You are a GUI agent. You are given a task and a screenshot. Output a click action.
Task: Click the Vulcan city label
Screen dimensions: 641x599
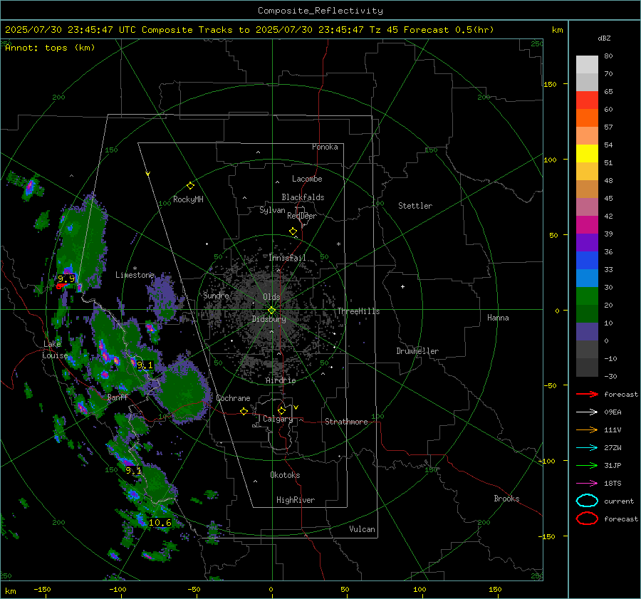coord(362,529)
